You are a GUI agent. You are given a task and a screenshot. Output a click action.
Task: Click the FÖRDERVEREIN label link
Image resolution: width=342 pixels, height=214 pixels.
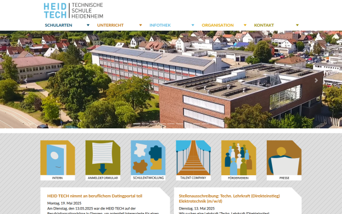click(238, 178)
